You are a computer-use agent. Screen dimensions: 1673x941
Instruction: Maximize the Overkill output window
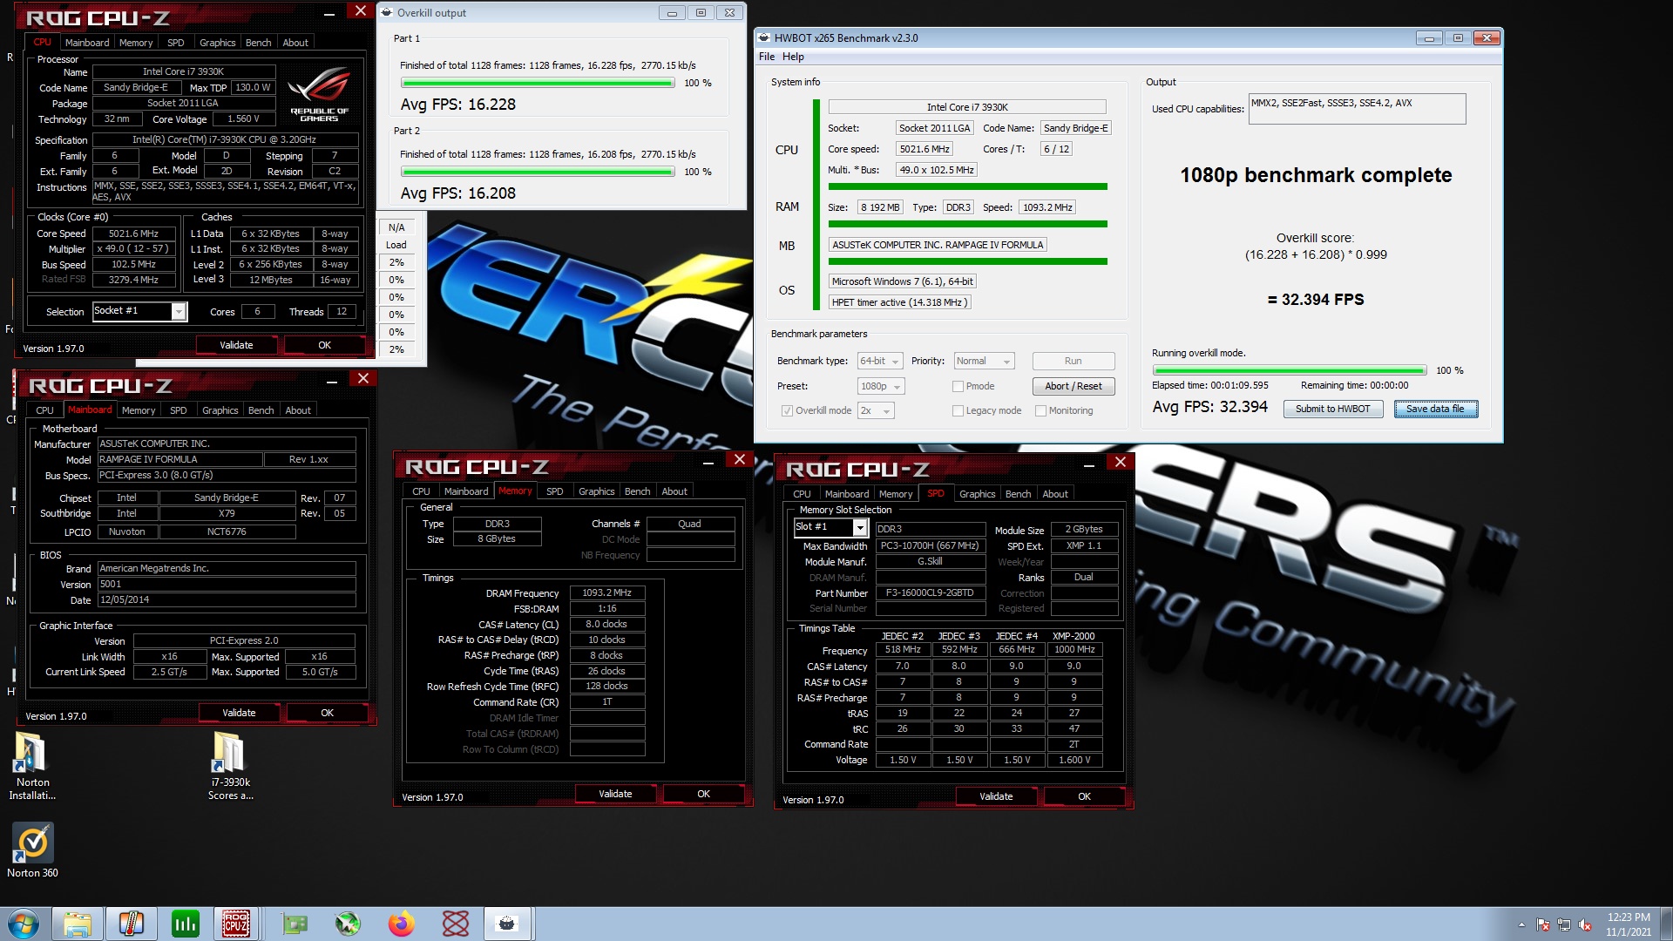pyautogui.click(x=701, y=13)
